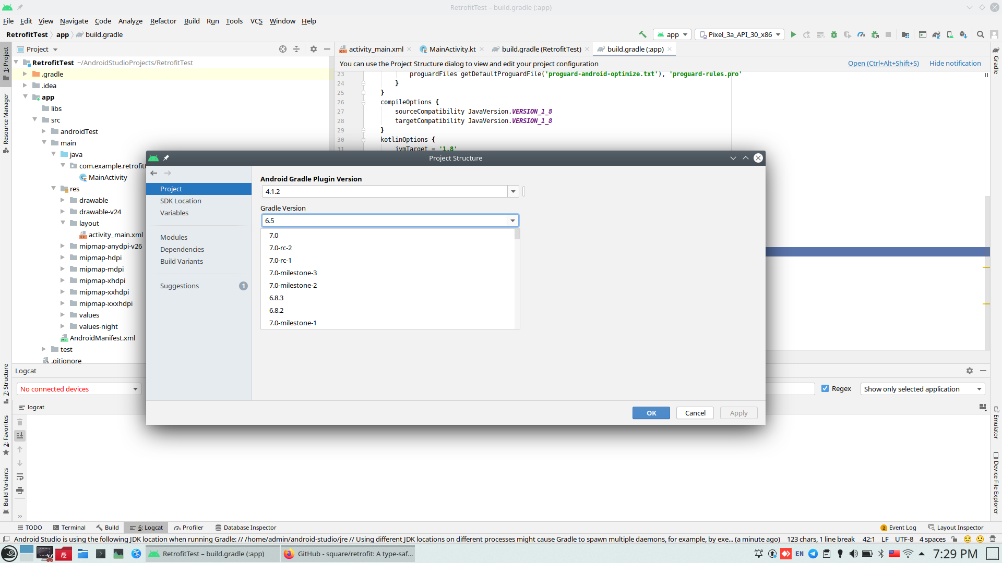Screen dimensions: 1002x563
Task: Click the Search Everywhere magnifier icon
Action: 981,34
